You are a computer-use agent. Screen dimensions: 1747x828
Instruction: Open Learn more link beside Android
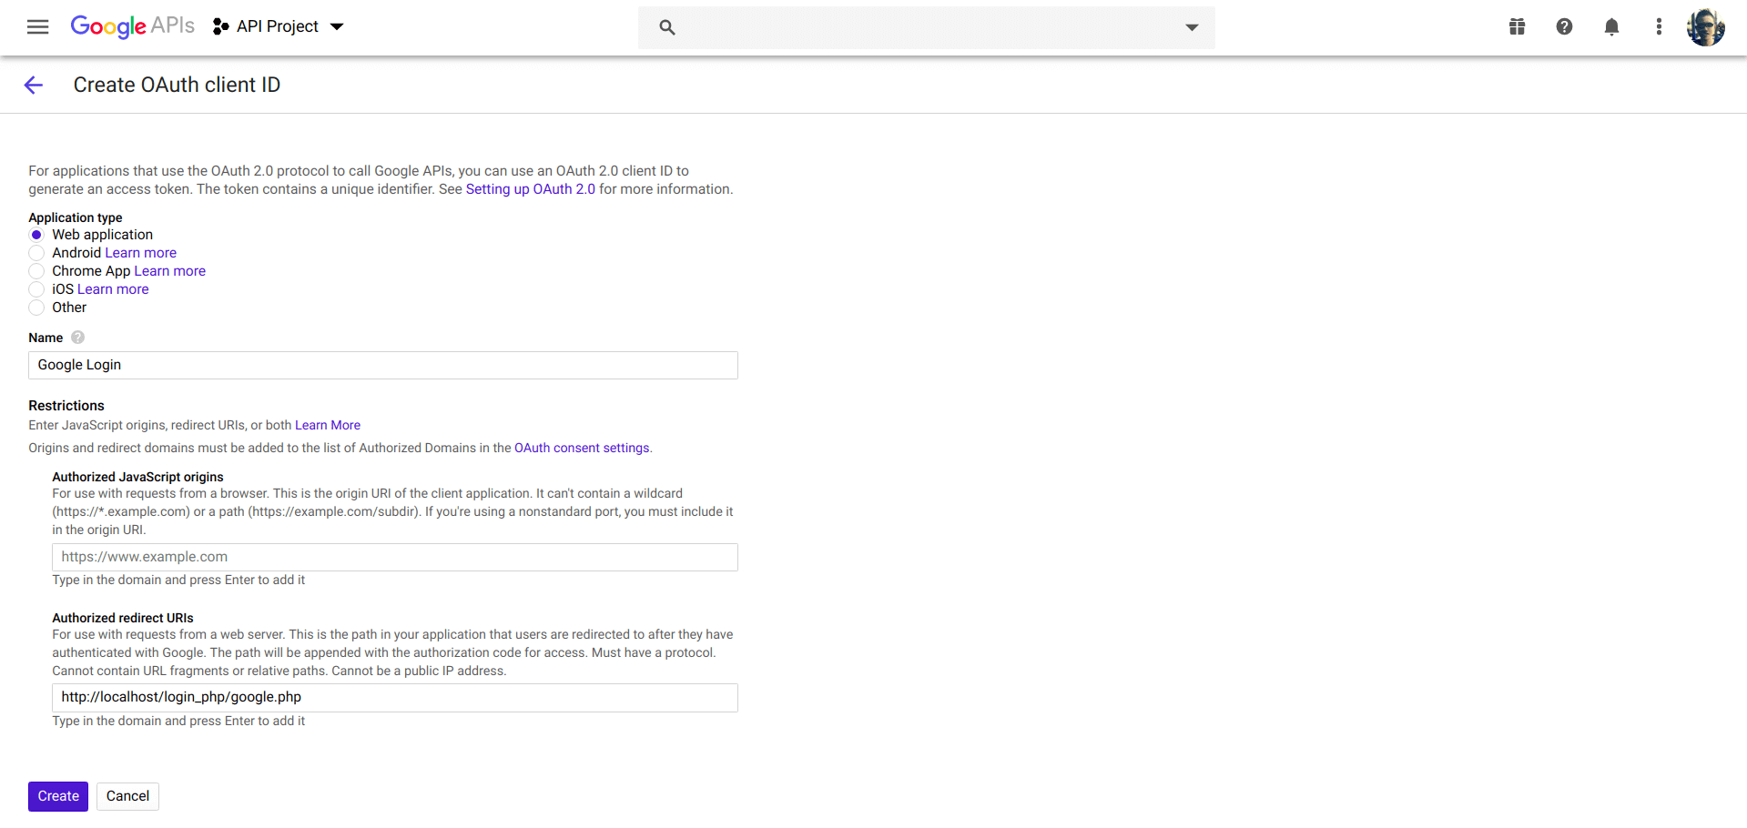pos(141,253)
